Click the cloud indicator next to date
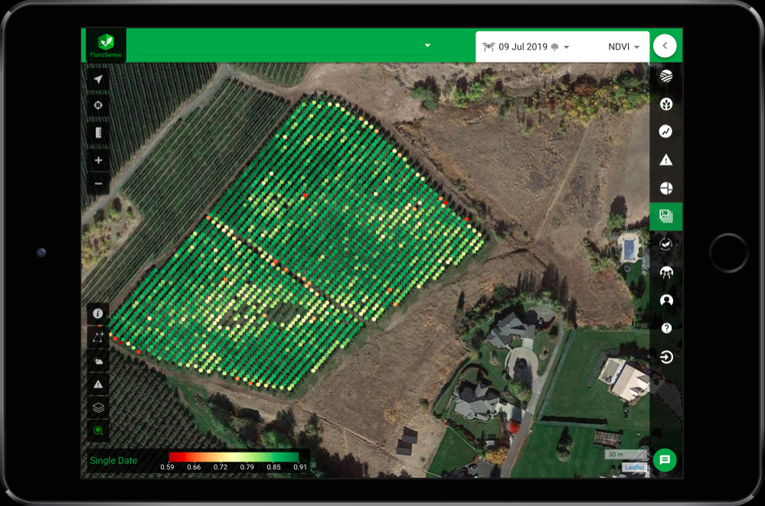Viewport: 765px width, 506px height. (554, 47)
